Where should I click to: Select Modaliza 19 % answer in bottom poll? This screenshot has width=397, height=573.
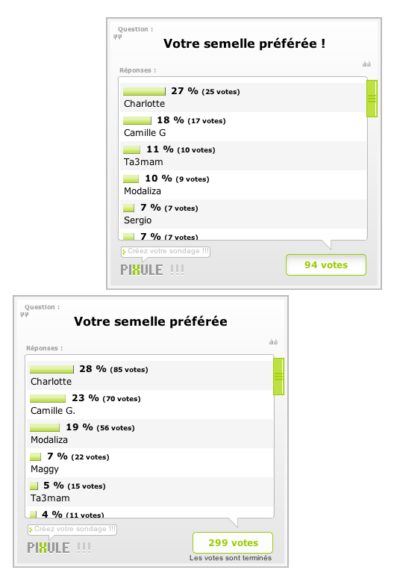coord(149,433)
